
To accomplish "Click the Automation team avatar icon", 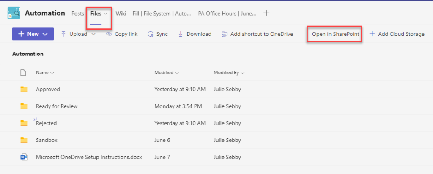I will (14, 13).
